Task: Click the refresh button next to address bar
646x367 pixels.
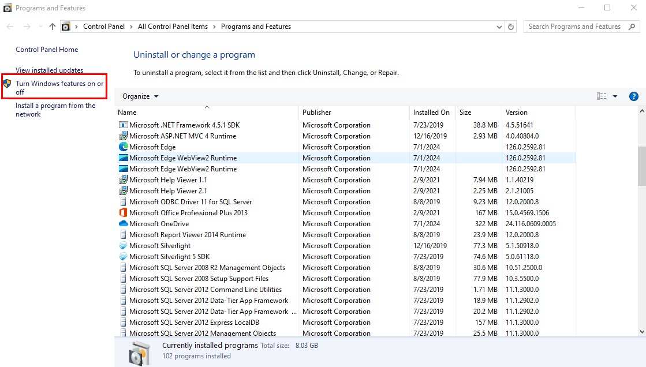Action: [511, 27]
